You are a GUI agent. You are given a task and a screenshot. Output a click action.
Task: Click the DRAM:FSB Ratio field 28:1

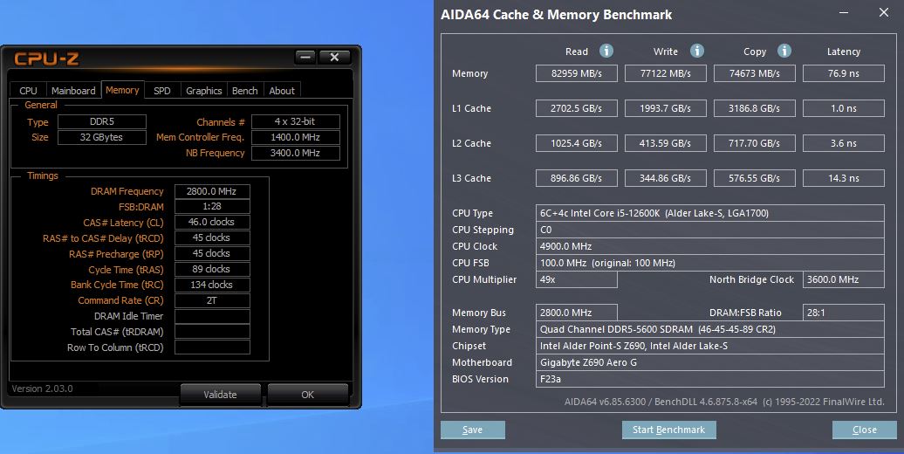(x=844, y=313)
